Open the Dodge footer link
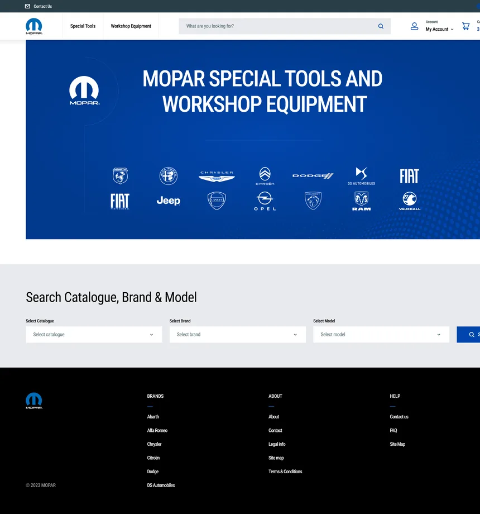 152,472
